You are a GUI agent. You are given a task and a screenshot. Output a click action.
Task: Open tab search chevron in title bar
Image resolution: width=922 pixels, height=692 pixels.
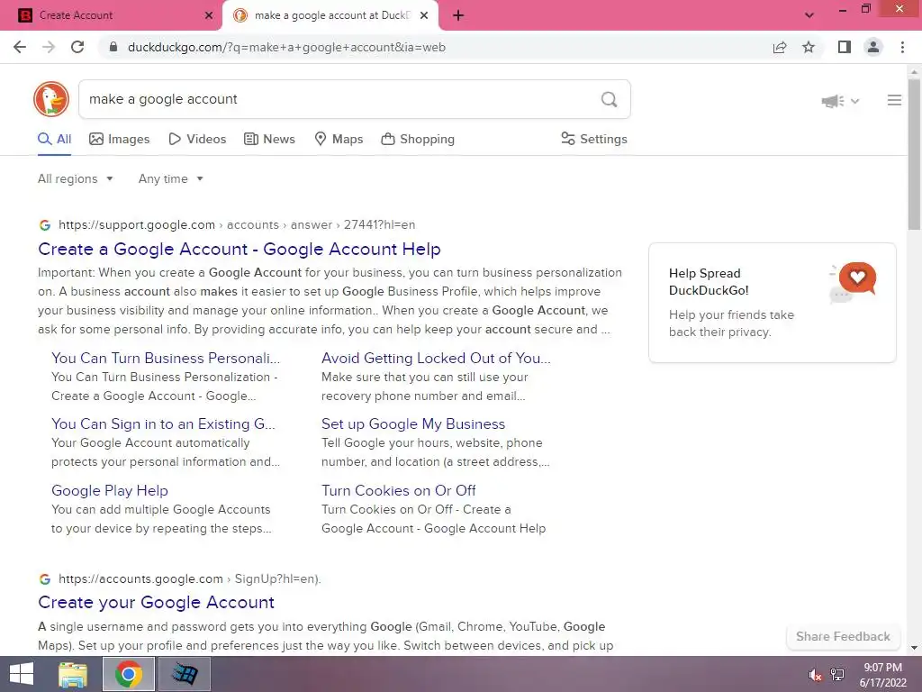click(809, 15)
